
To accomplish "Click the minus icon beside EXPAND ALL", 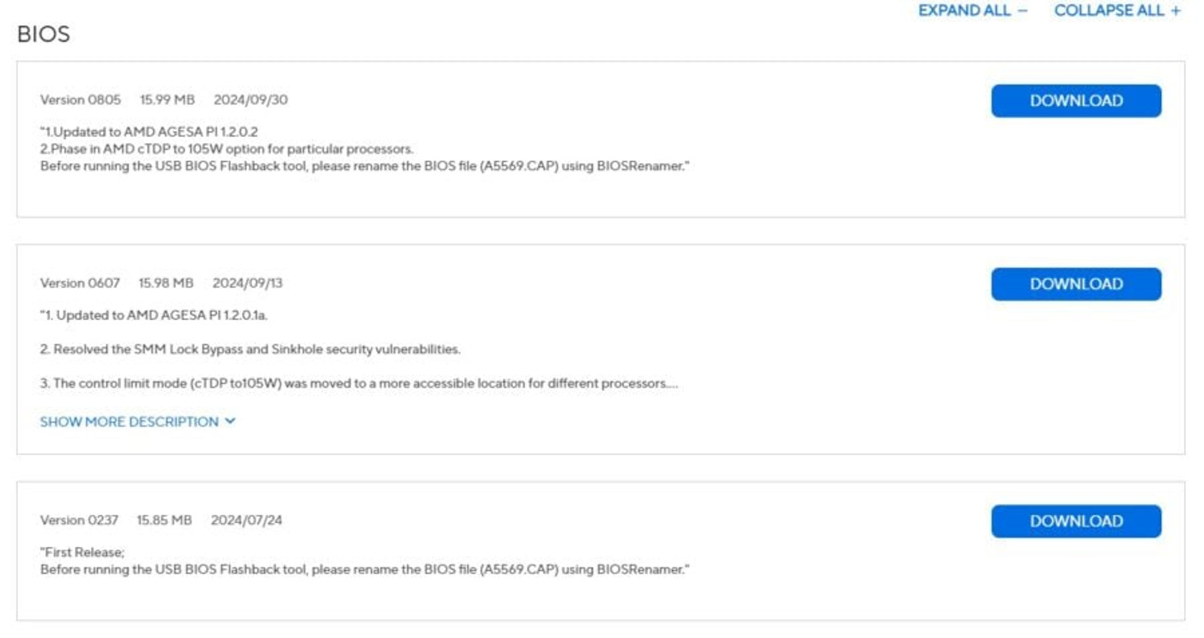I will pyautogui.click(x=1022, y=11).
